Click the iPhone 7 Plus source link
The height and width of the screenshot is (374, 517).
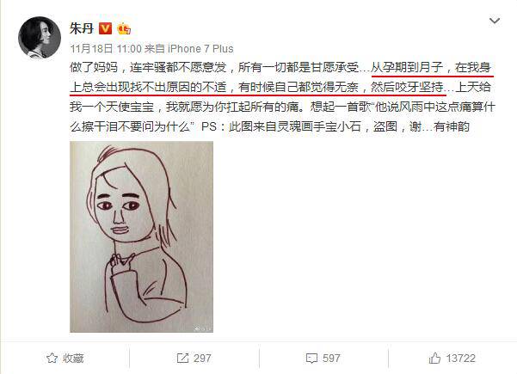tap(200, 49)
